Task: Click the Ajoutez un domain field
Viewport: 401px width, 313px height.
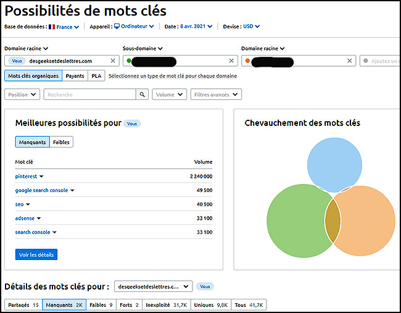Action: (380, 61)
